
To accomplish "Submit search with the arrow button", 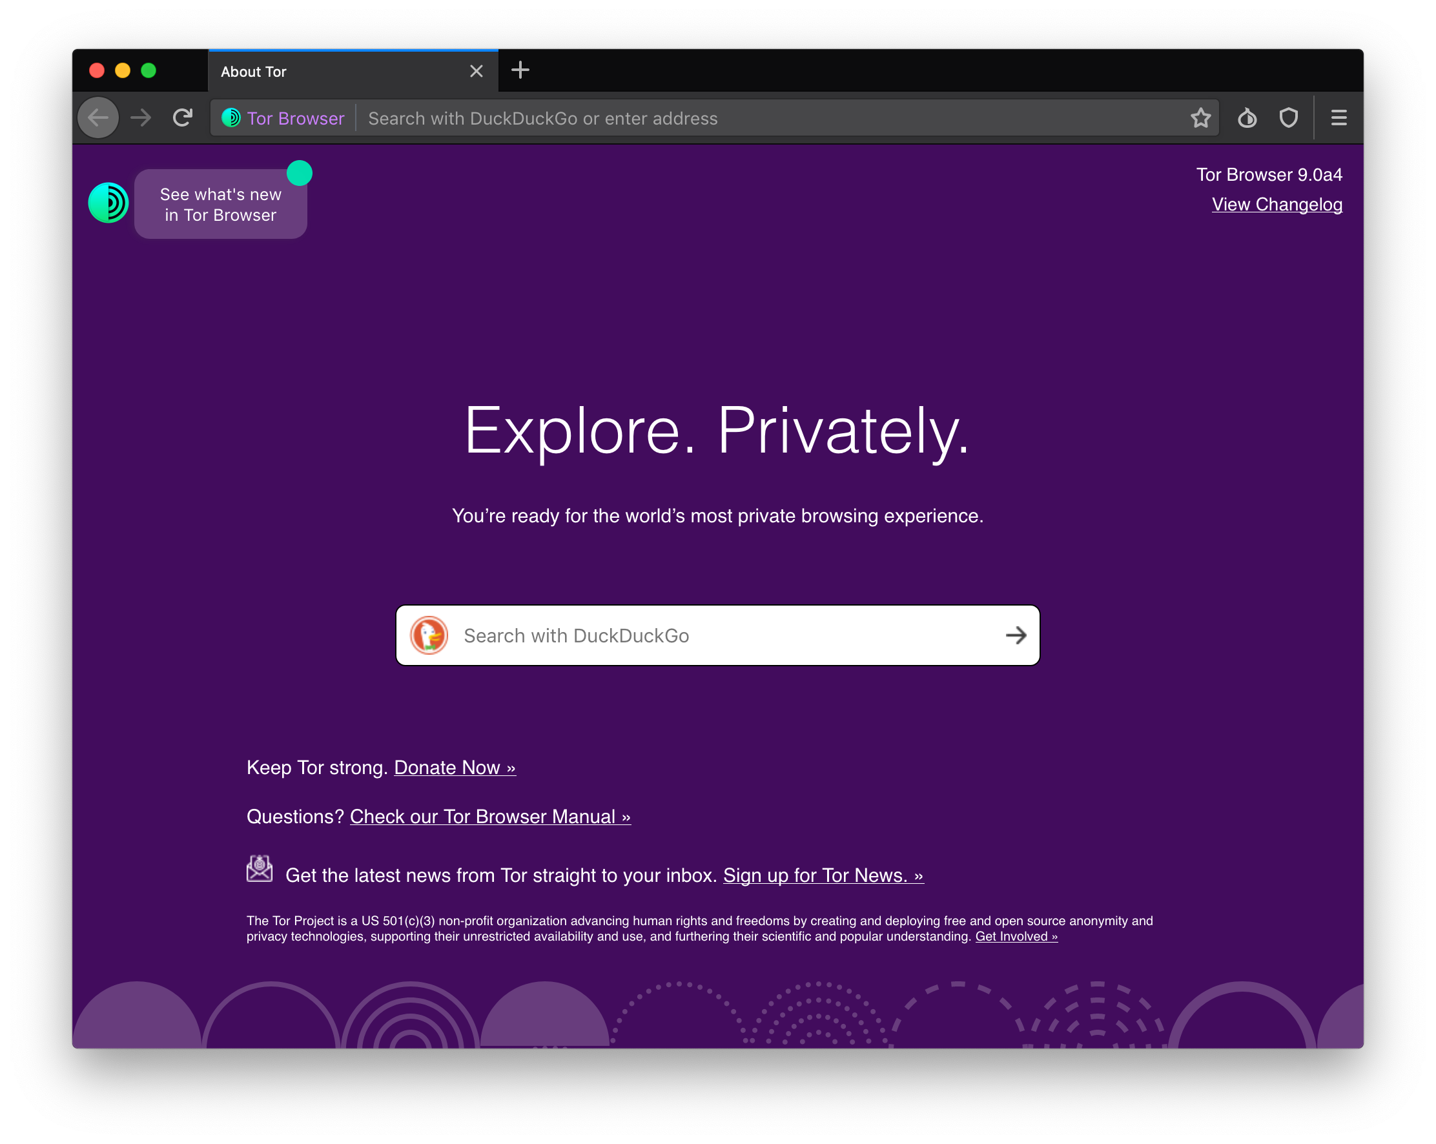I will click(1016, 635).
